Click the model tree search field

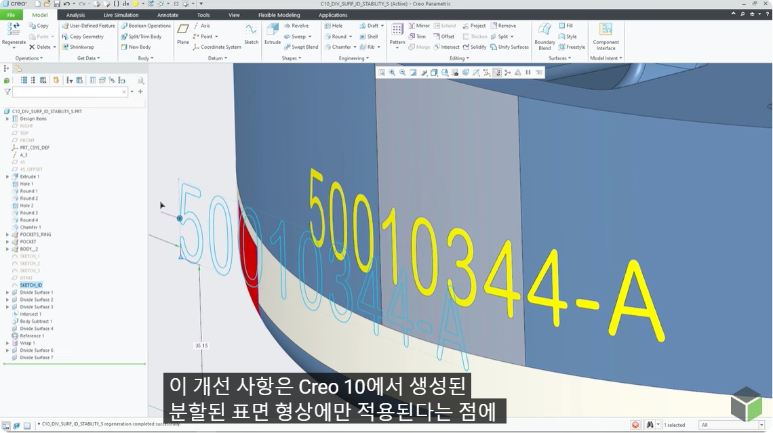[70, 91]
